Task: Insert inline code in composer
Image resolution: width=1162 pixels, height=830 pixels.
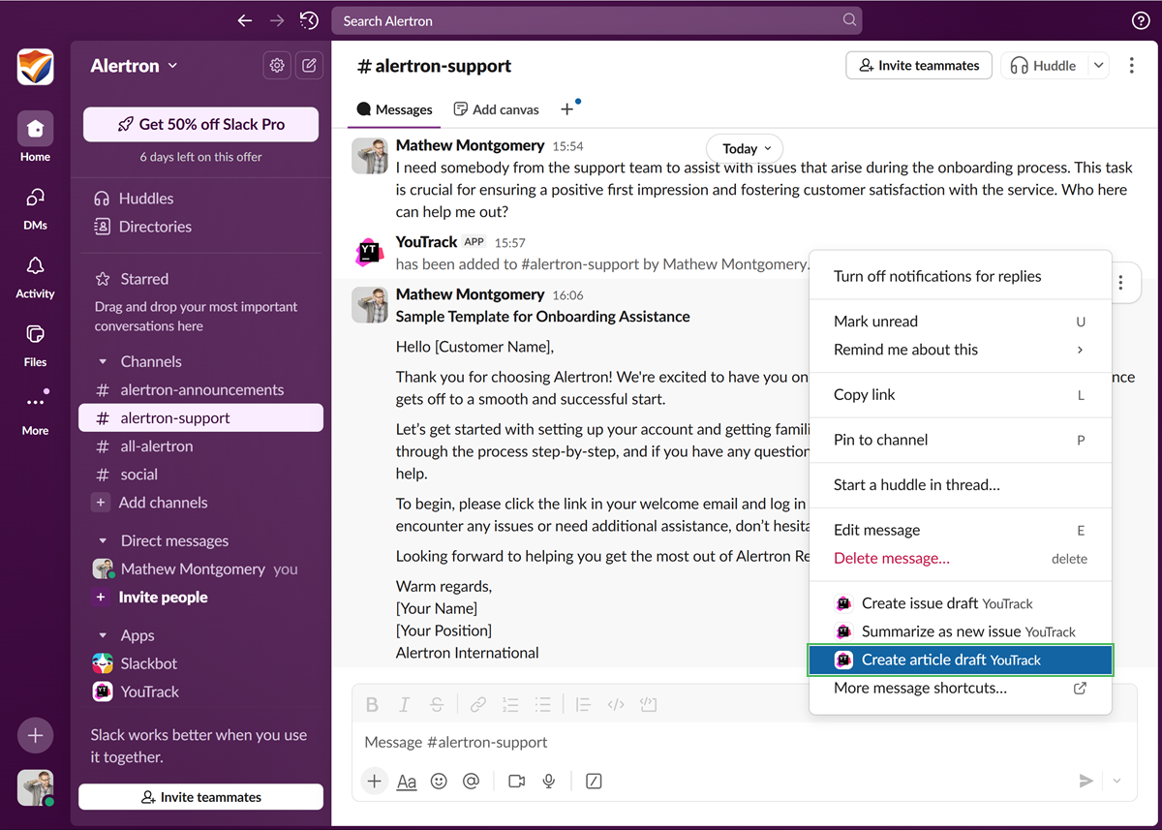Action: pyautogui.click(x=616, y=705)
